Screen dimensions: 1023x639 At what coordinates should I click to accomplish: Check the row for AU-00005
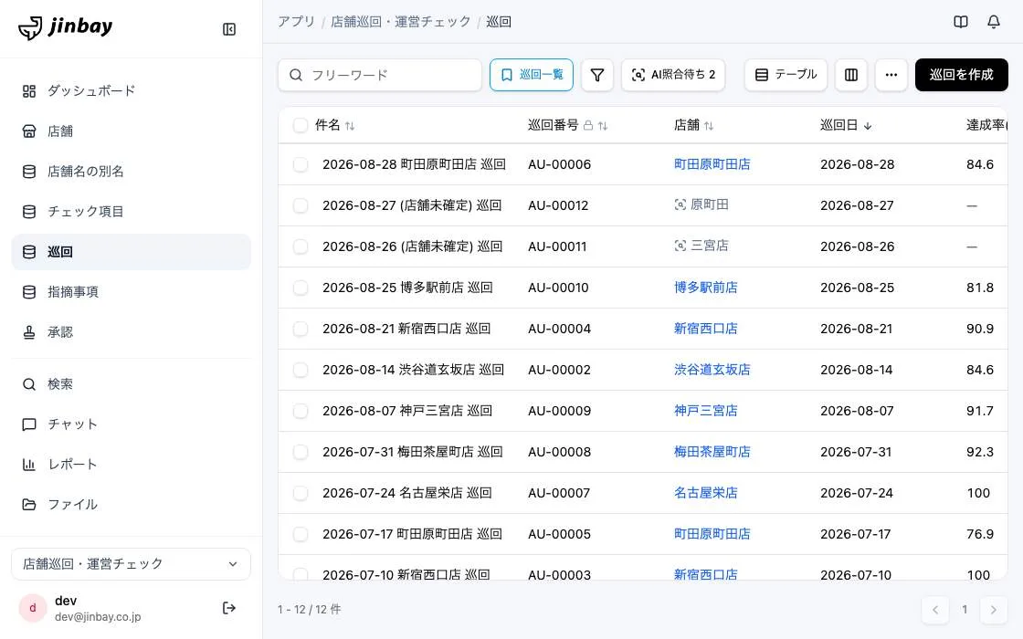point(301,534)
